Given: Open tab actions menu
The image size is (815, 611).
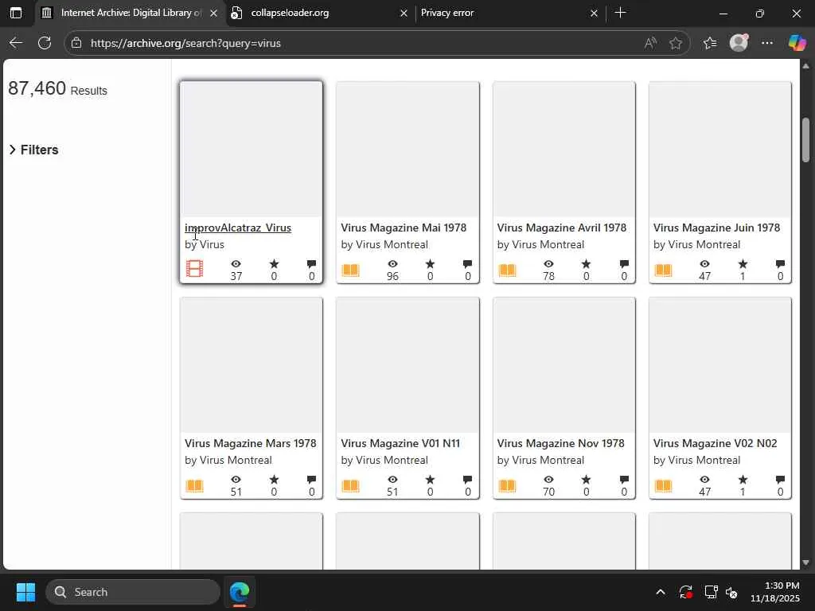Looking at the screenshot, I should coord(16,13).
